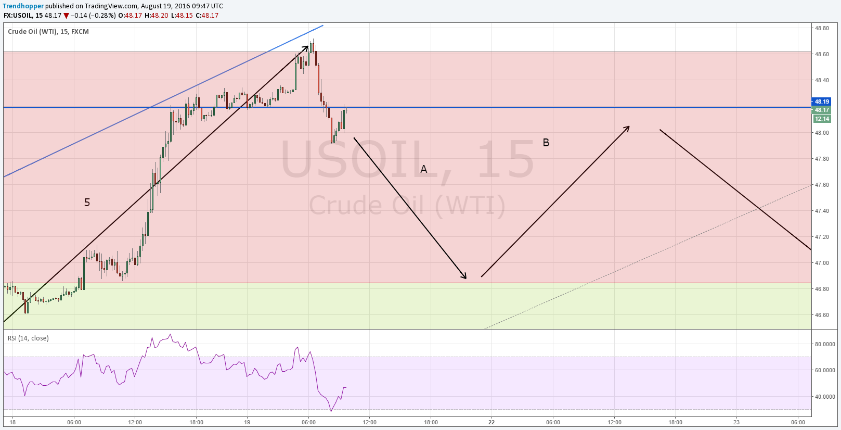The width and height of the screenshot is (841, 430).
Task: Click the 47.60 price axis value
Action: tap(822, 185)
